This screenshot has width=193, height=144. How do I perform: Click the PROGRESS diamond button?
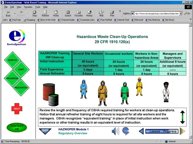point(12,78)
